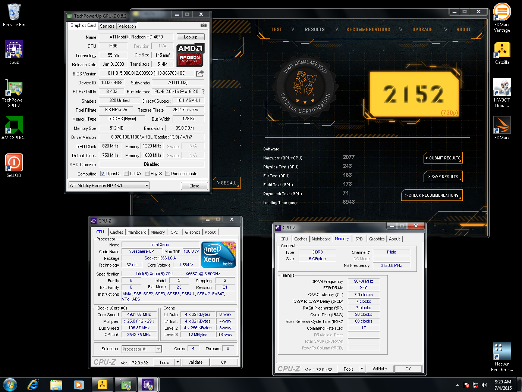
Task: Click SAVE RESULTS in Catzilla
Action: point(443,177)
